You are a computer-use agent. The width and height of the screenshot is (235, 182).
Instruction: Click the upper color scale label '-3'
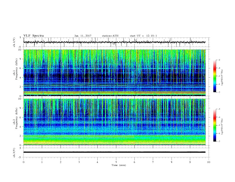(x=219, y=60)
